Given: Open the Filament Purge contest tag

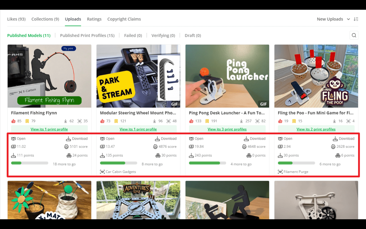Looking at the screenshot, I should pyautogui.click(x=293, y=172).
